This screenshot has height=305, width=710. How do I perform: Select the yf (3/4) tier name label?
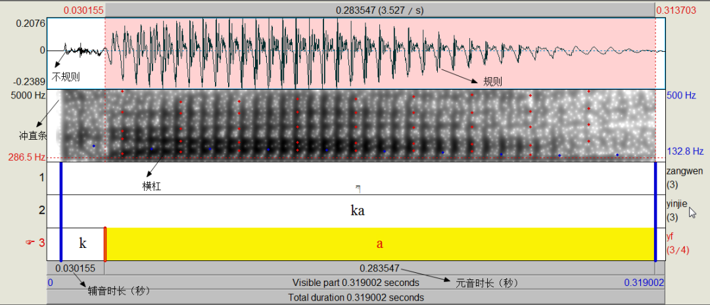[677, 243]
